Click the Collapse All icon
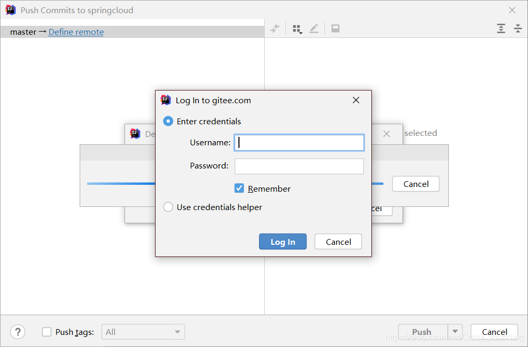 coord(518,28)
